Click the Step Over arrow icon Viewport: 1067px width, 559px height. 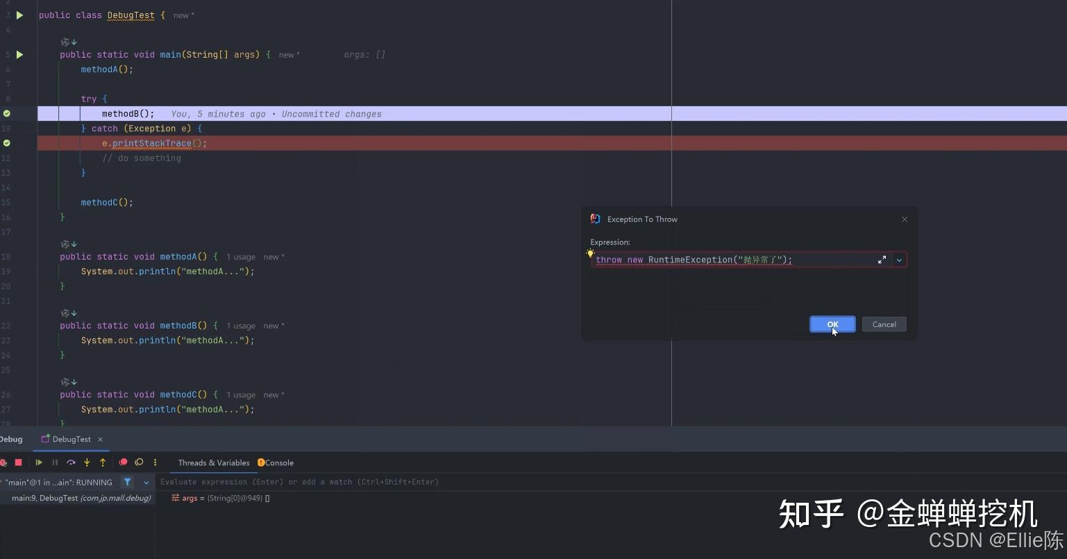point(71,462)
